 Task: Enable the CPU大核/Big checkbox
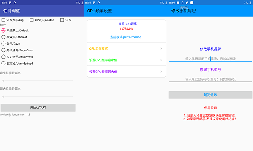coord(3,20)
